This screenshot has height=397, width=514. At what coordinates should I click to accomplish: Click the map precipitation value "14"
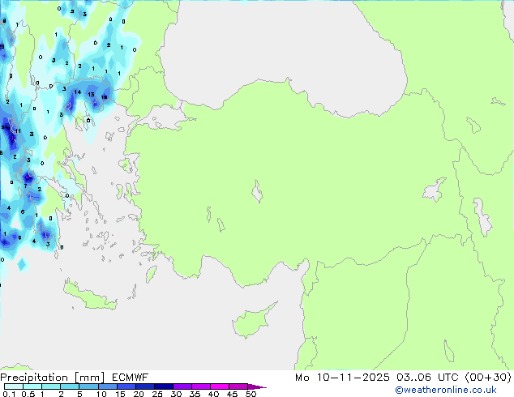pos(77,92)
